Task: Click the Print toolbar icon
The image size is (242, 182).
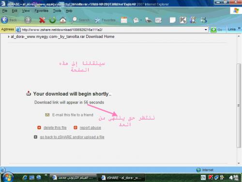Action: 148,20
